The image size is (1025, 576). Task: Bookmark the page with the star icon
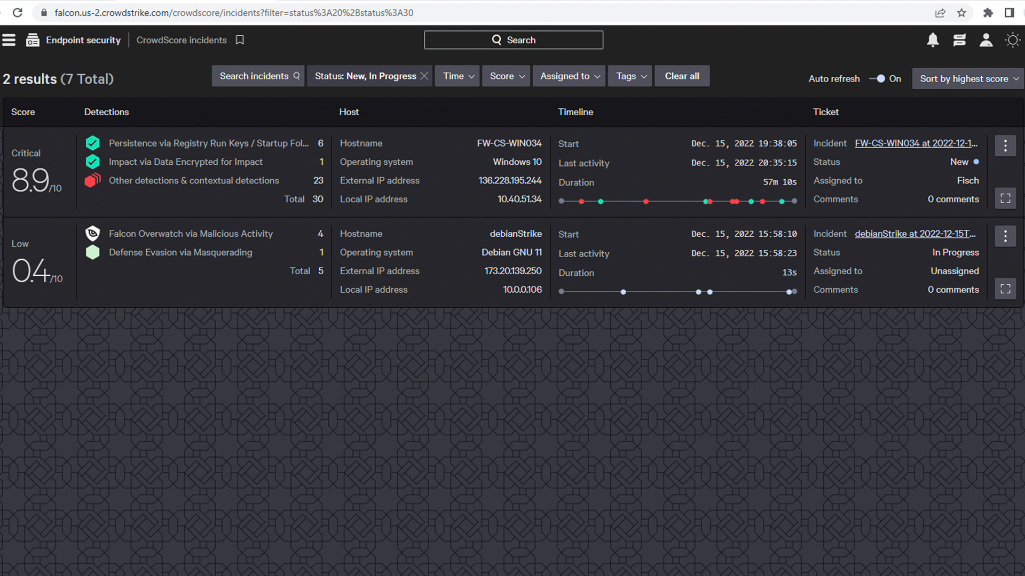pos(961,13)
